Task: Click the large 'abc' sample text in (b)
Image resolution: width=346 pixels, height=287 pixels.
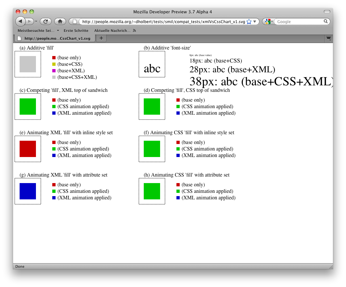Action: coord(152,69)
